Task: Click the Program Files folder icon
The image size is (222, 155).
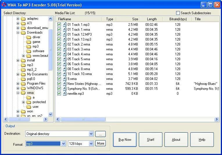Action: click(x=23, y=83)
